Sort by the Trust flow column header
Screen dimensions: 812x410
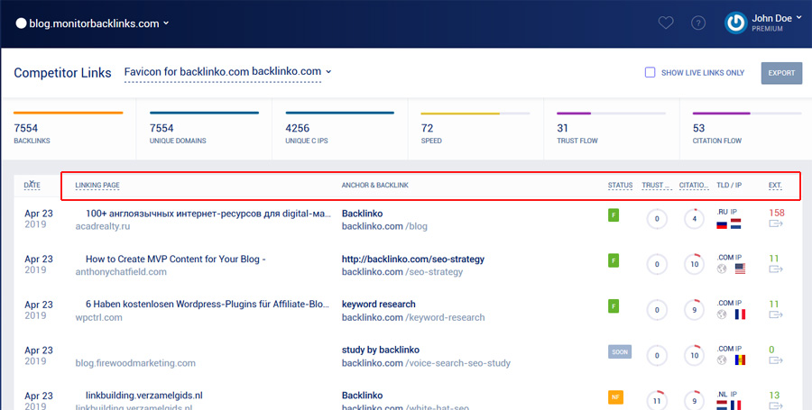click(657, 185)
